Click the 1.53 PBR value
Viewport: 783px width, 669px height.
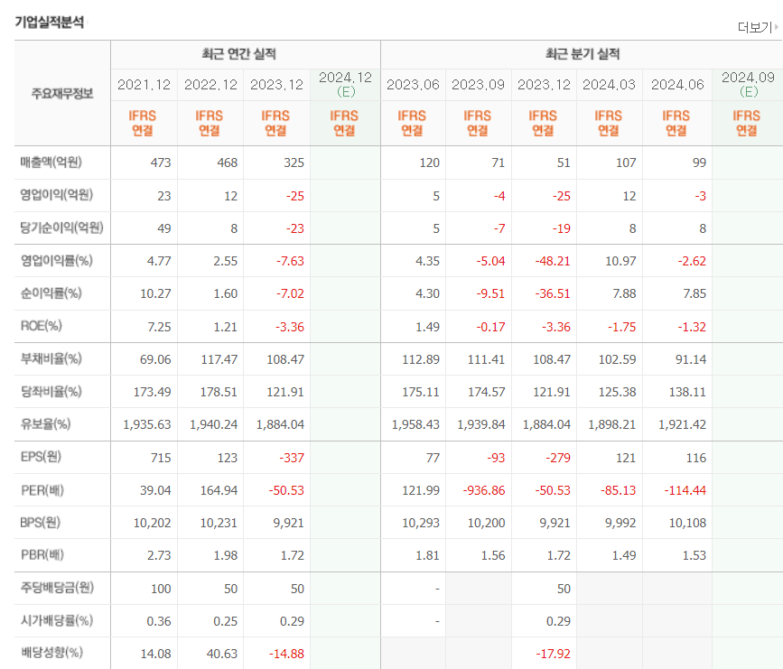pos(694,555)
